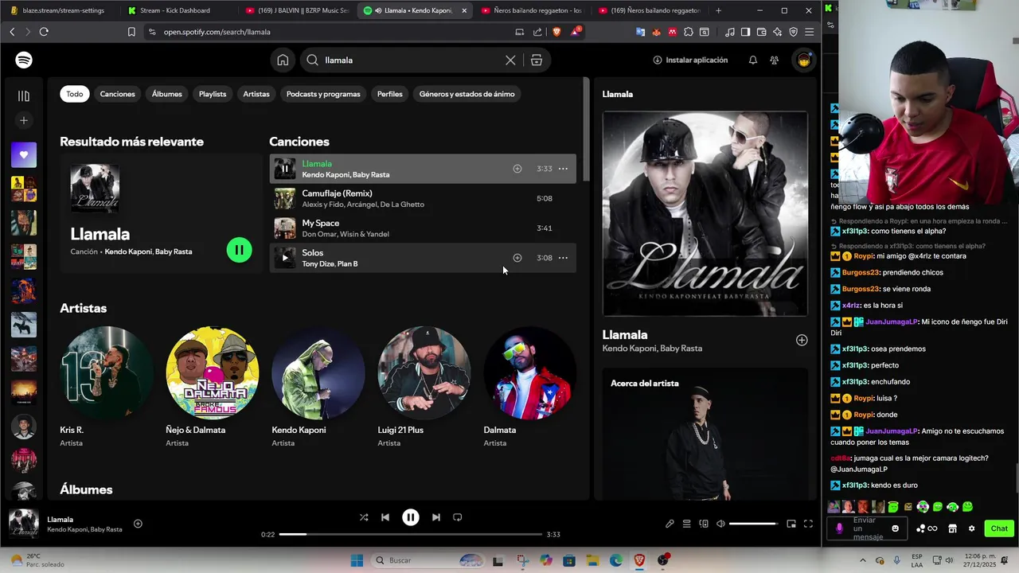This screenshot has height=573, width=1019.
Task: Open Kick chat settings gear
Action: point(971,528)
